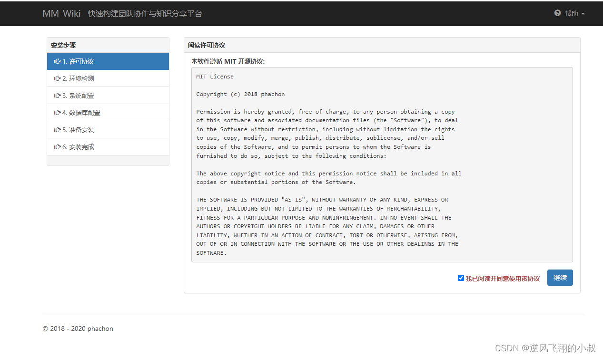Click the 阅读许可协议 panel heading
603x357 pixels.
382,45
